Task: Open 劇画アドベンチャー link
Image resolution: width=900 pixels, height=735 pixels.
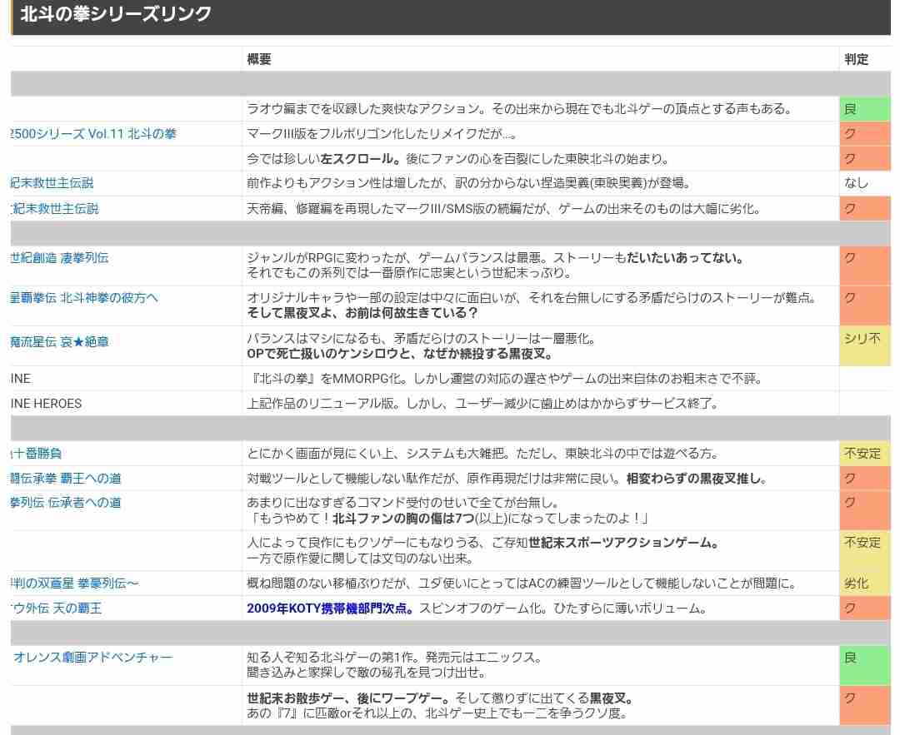Action: [92, 658]
